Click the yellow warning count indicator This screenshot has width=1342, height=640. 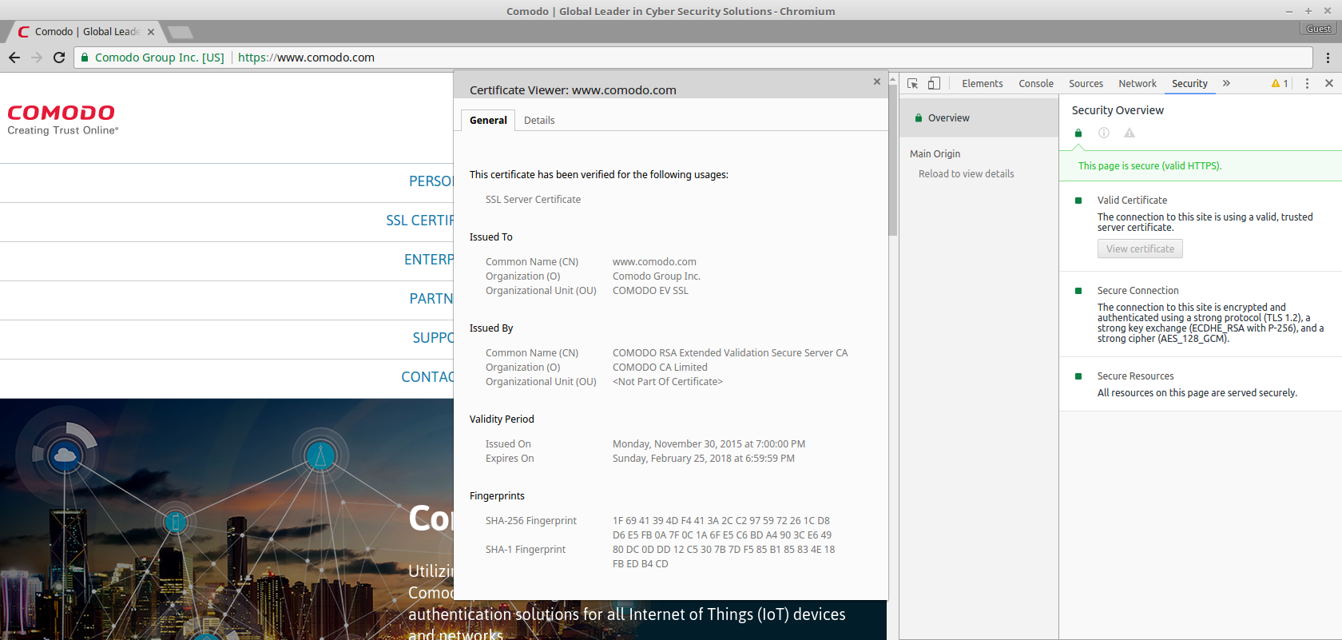[1280, 83]
